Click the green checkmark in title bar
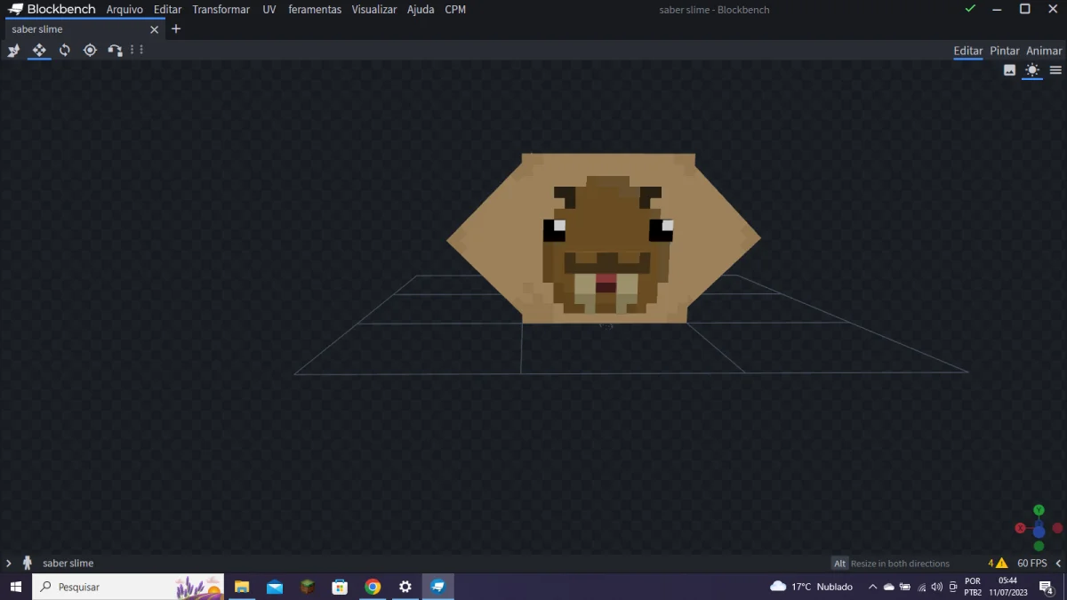 click(x=970, y=9)
